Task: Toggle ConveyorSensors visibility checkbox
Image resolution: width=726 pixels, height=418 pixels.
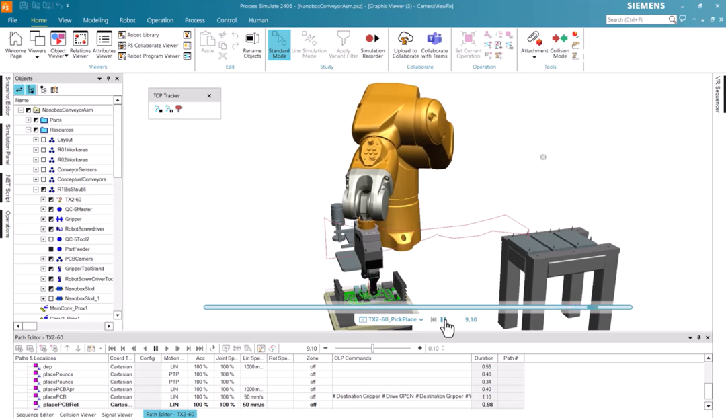Action: (44, 170)
